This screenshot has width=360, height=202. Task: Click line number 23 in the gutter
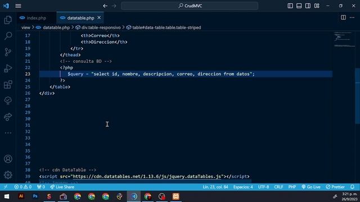28,74
